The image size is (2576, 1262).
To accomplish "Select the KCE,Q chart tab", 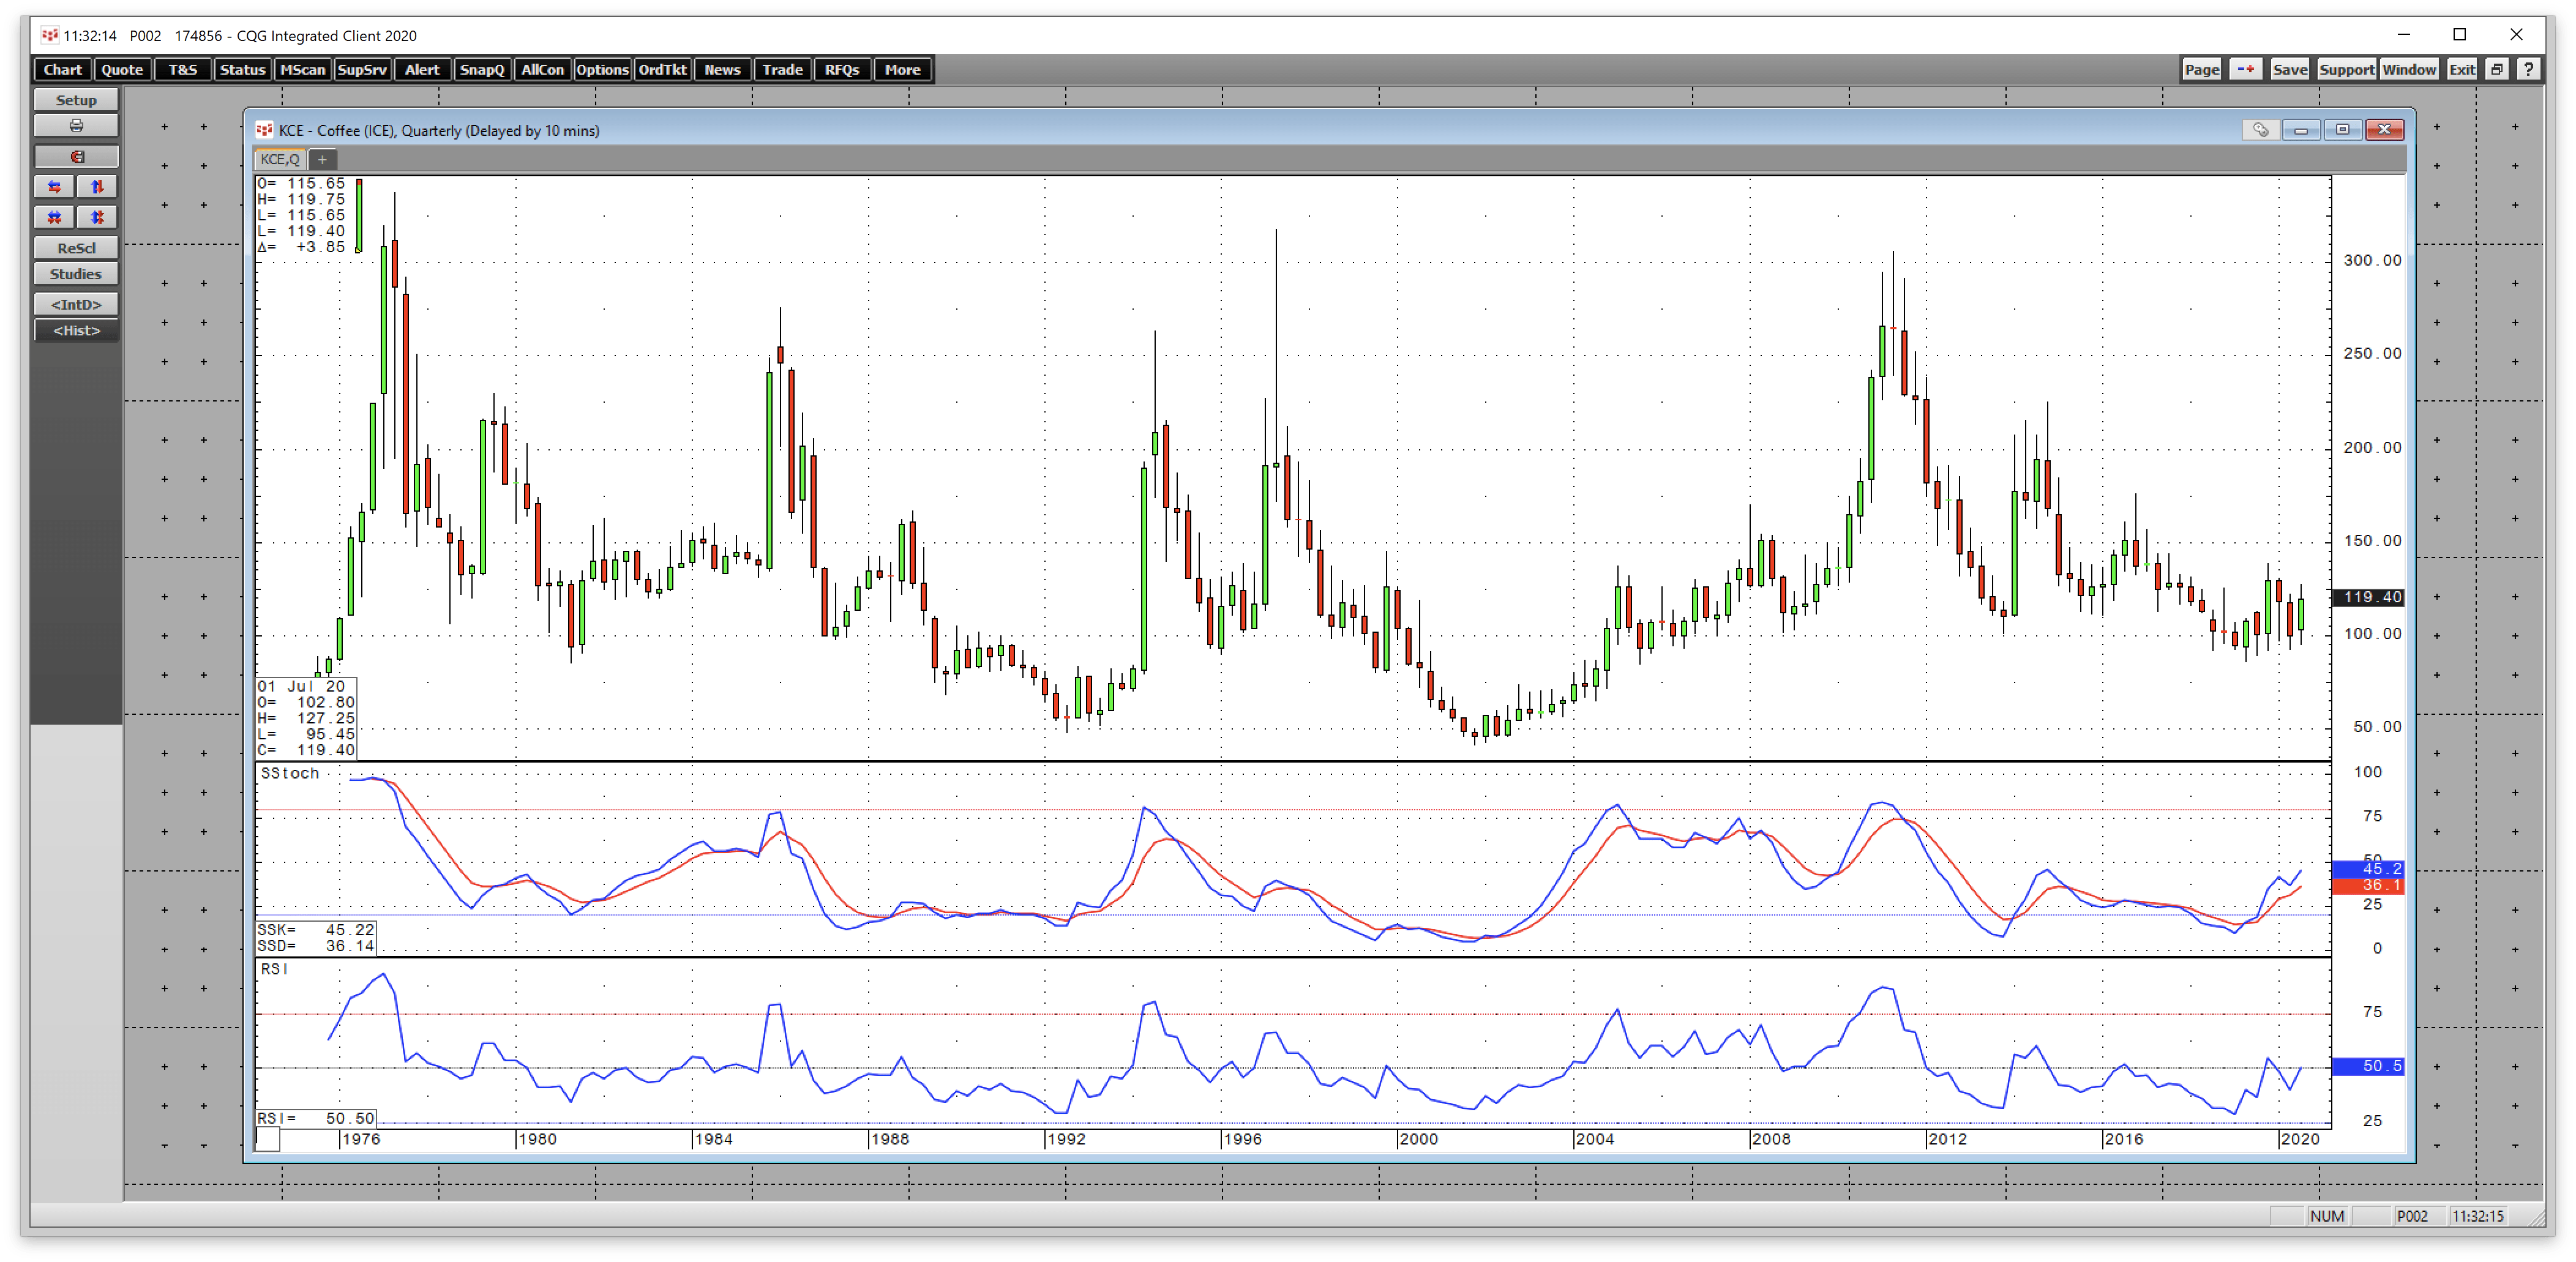I will (x=279, y=159).
